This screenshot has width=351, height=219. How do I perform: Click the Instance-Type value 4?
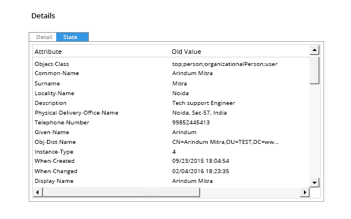174,152
